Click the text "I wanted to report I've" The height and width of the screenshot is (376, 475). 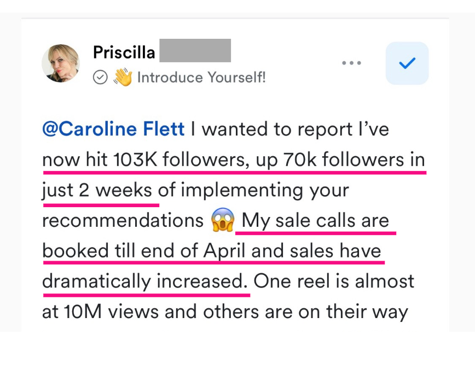tap(289, 130)
